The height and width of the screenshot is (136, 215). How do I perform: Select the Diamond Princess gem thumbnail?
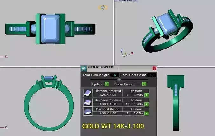coord(88,102)
